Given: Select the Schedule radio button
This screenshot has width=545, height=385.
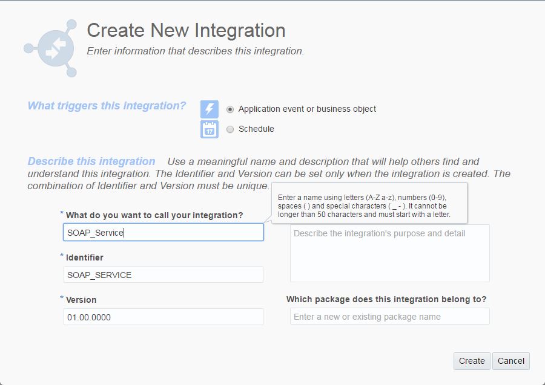Looking at the screenshot, I should pyautogui.click(x=230, y=129).
